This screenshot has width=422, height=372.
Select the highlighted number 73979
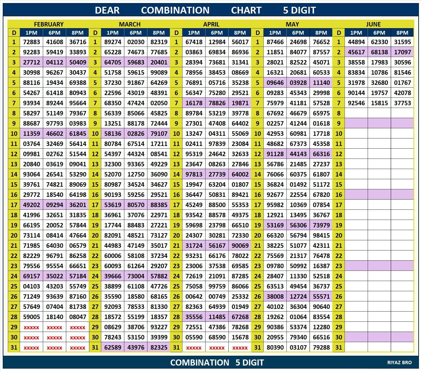pos(321,225)
